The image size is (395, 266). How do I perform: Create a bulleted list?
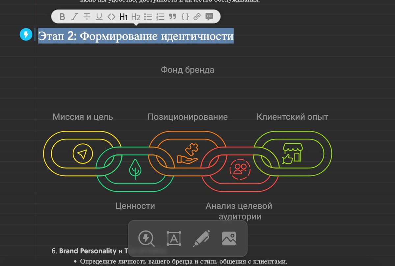pyautogui.click(x=148, y=16)
